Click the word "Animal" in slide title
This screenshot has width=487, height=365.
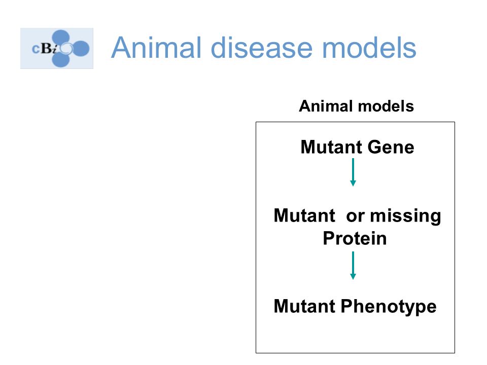156,48
